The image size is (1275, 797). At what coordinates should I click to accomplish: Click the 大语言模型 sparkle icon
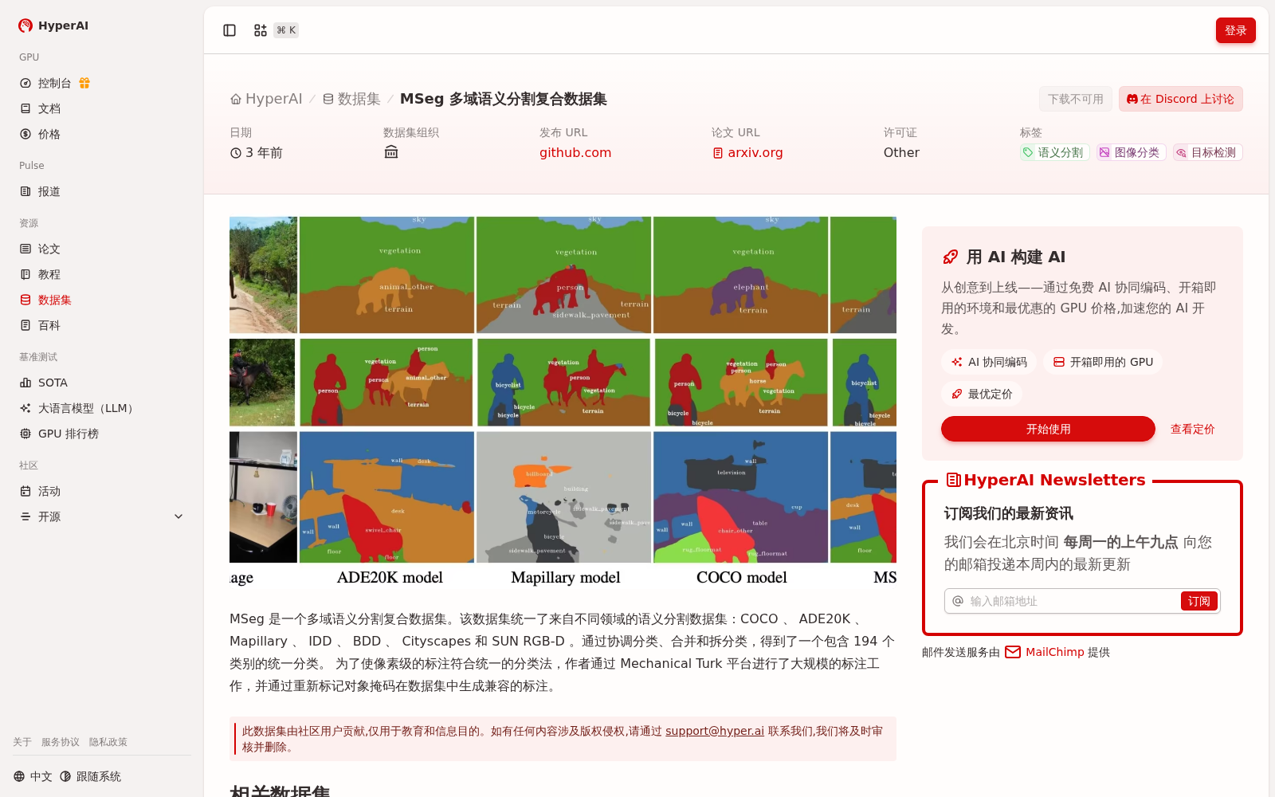pos(25,408)
